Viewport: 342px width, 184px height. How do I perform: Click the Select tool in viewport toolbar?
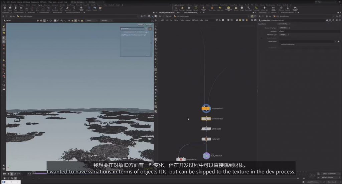pyautogui.click(x=7, y=20)
